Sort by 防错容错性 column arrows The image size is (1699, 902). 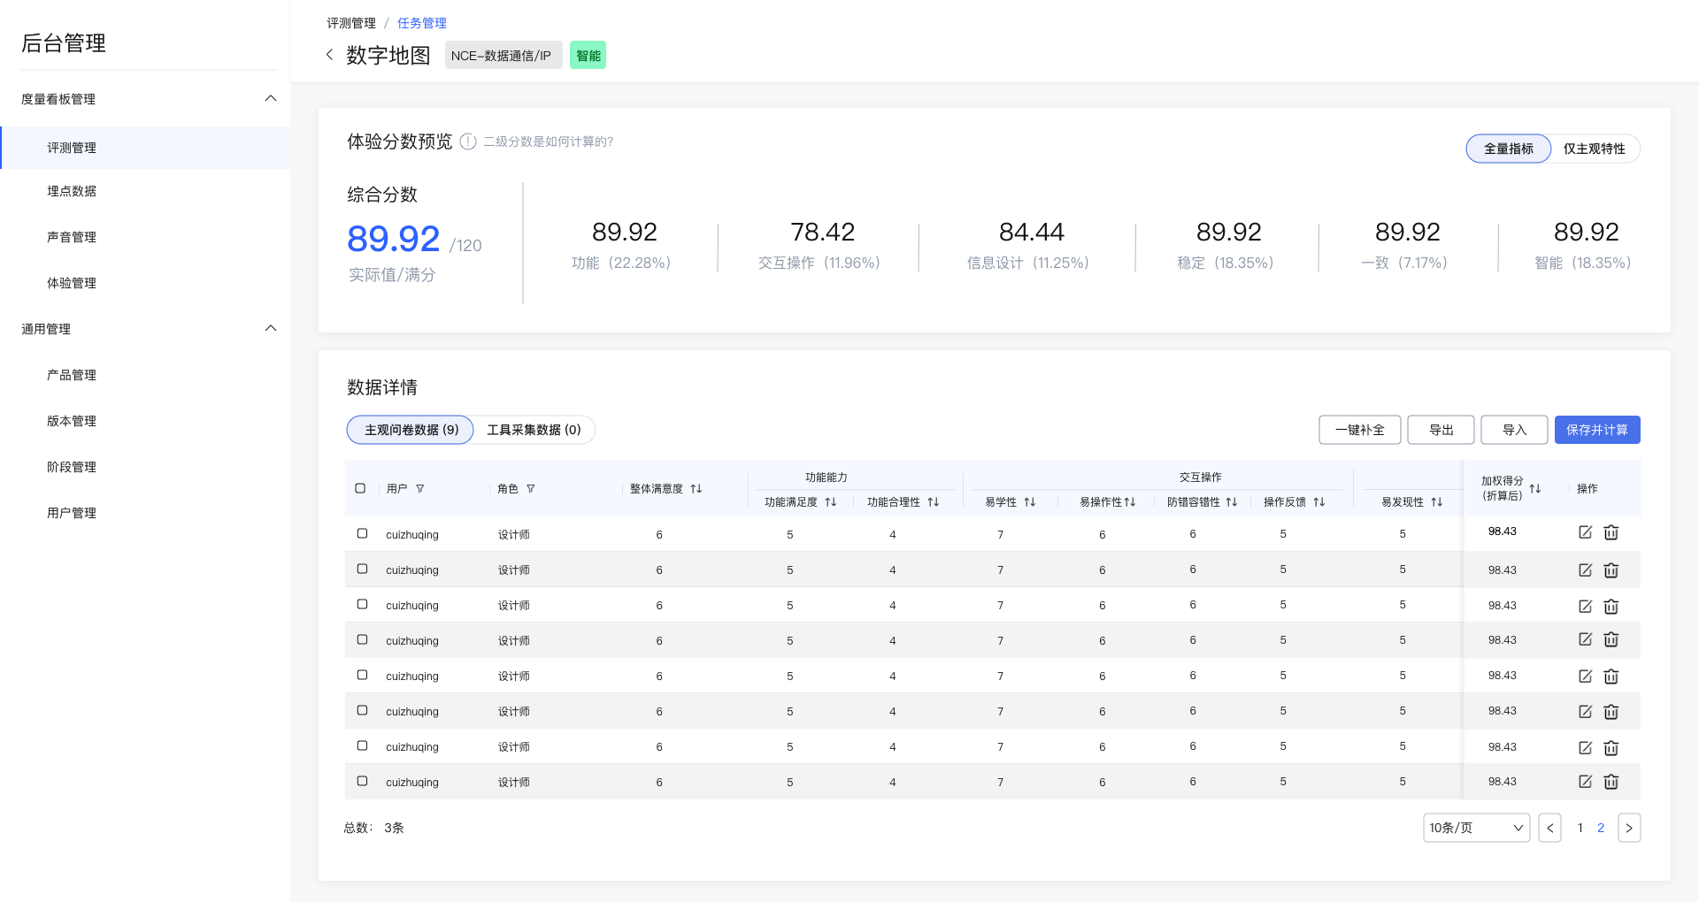1232,501
